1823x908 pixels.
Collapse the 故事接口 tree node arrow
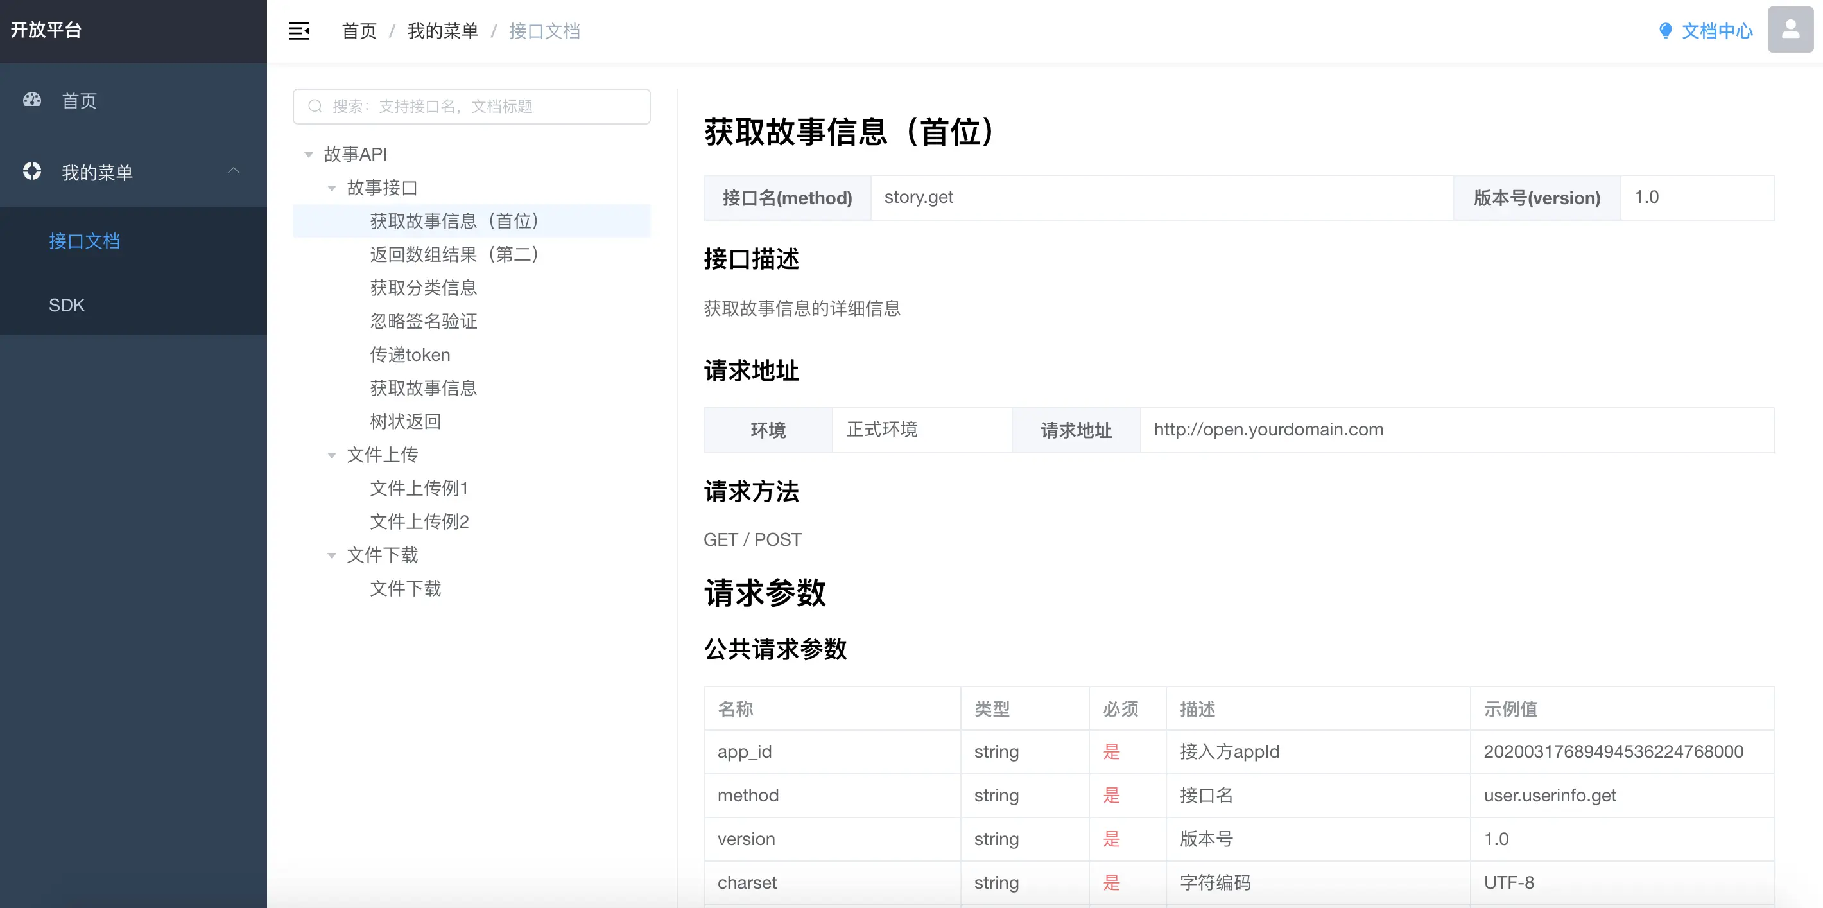click(331, 188)
